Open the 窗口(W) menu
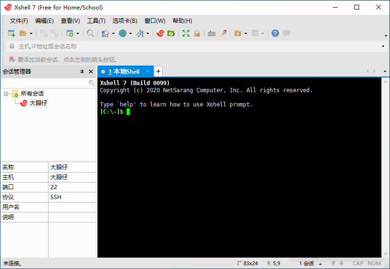390x269 pixels. [x=155, y=21]
